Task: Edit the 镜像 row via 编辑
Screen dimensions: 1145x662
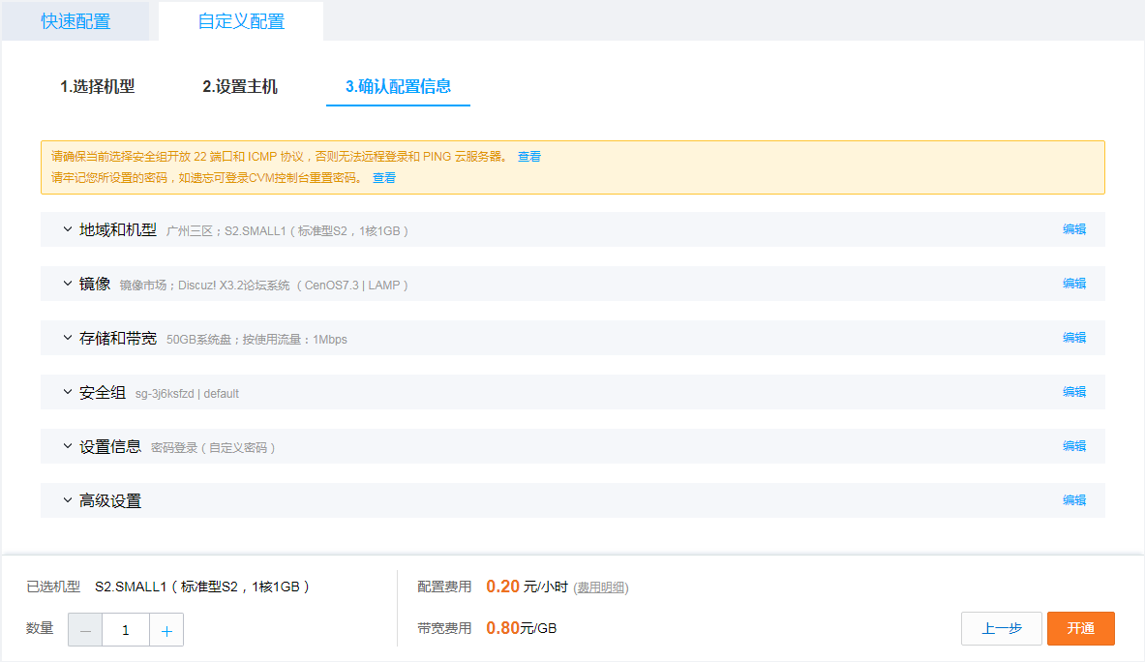Action: pyautogui.click(x=1074, y=284)
